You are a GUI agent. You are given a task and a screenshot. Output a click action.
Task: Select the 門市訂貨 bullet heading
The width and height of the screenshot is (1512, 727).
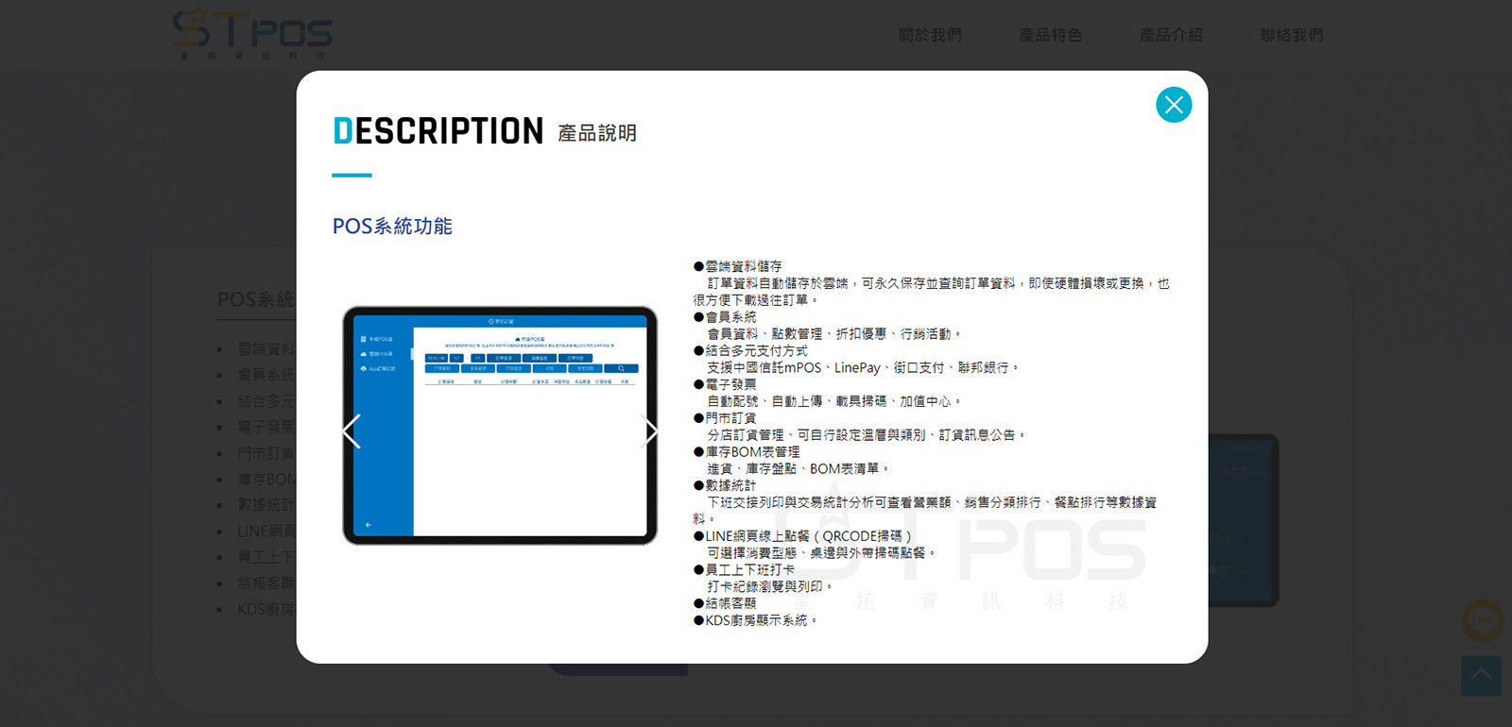coord(725,418)
